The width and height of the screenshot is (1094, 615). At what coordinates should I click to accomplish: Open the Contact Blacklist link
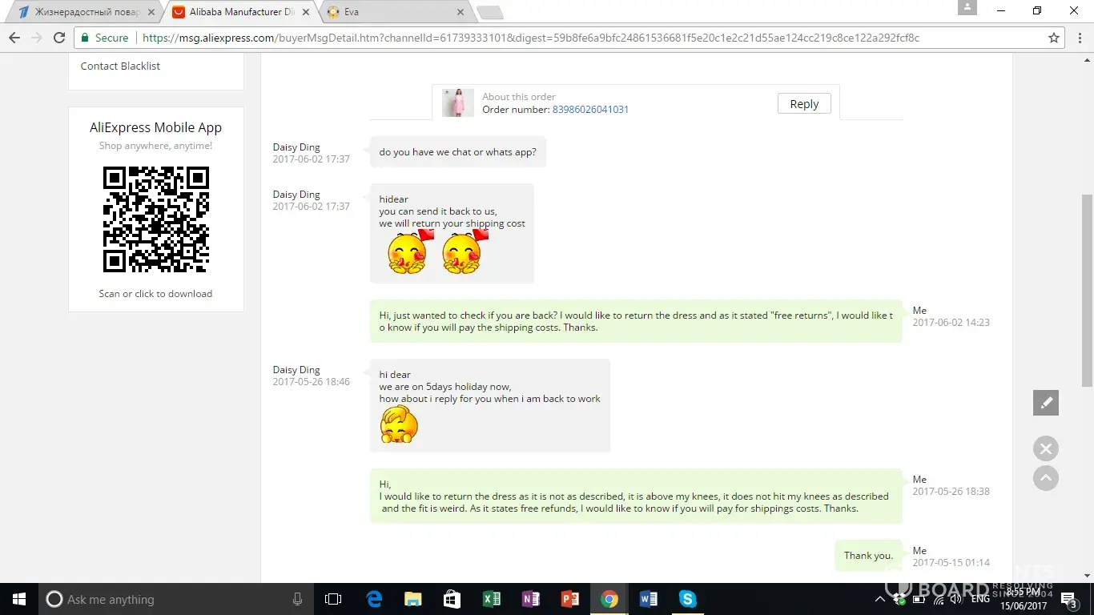point(120,66)
